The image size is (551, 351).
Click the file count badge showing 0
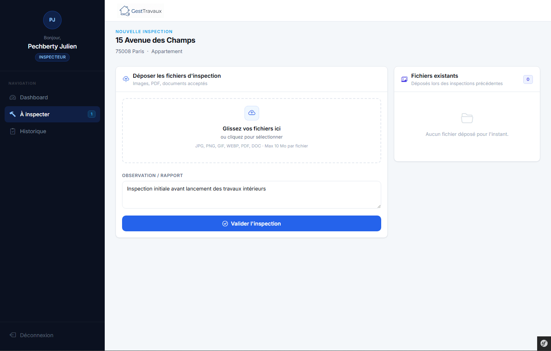(x=528, y=79)
